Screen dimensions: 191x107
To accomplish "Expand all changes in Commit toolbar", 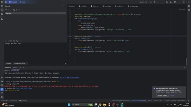I will pyautogui.click(x=16, y=10).
